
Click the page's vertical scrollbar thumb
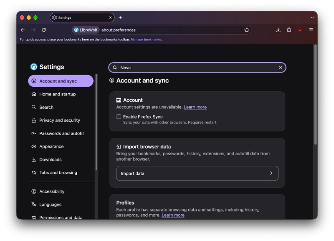coord(316,95)
